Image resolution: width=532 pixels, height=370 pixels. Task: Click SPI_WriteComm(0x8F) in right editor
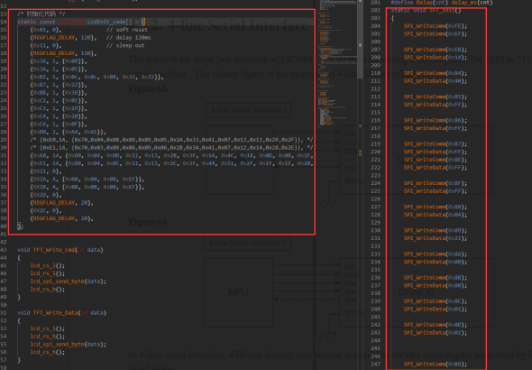click(x=436, y=183)
